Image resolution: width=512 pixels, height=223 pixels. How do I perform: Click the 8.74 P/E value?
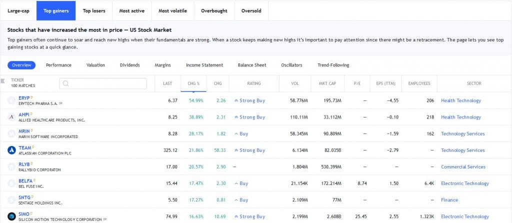(362, 183)
